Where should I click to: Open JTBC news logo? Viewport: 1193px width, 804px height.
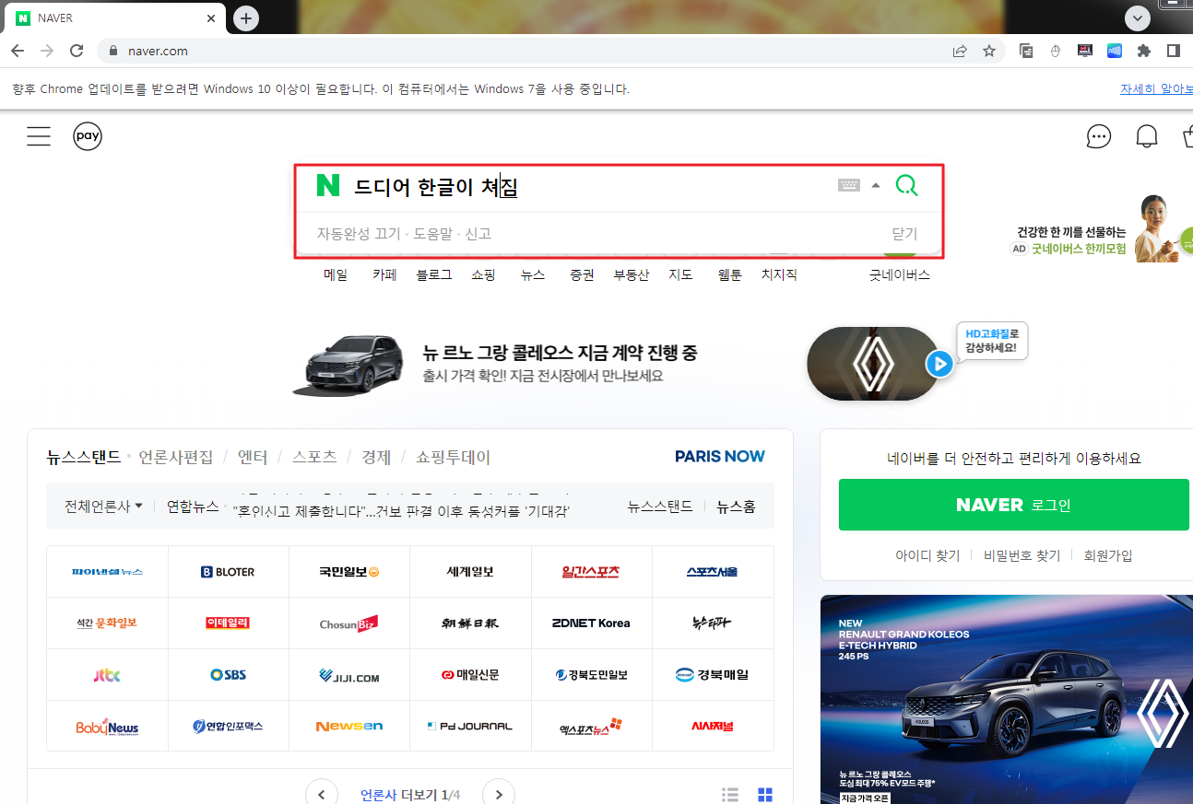tap(107, 675)
